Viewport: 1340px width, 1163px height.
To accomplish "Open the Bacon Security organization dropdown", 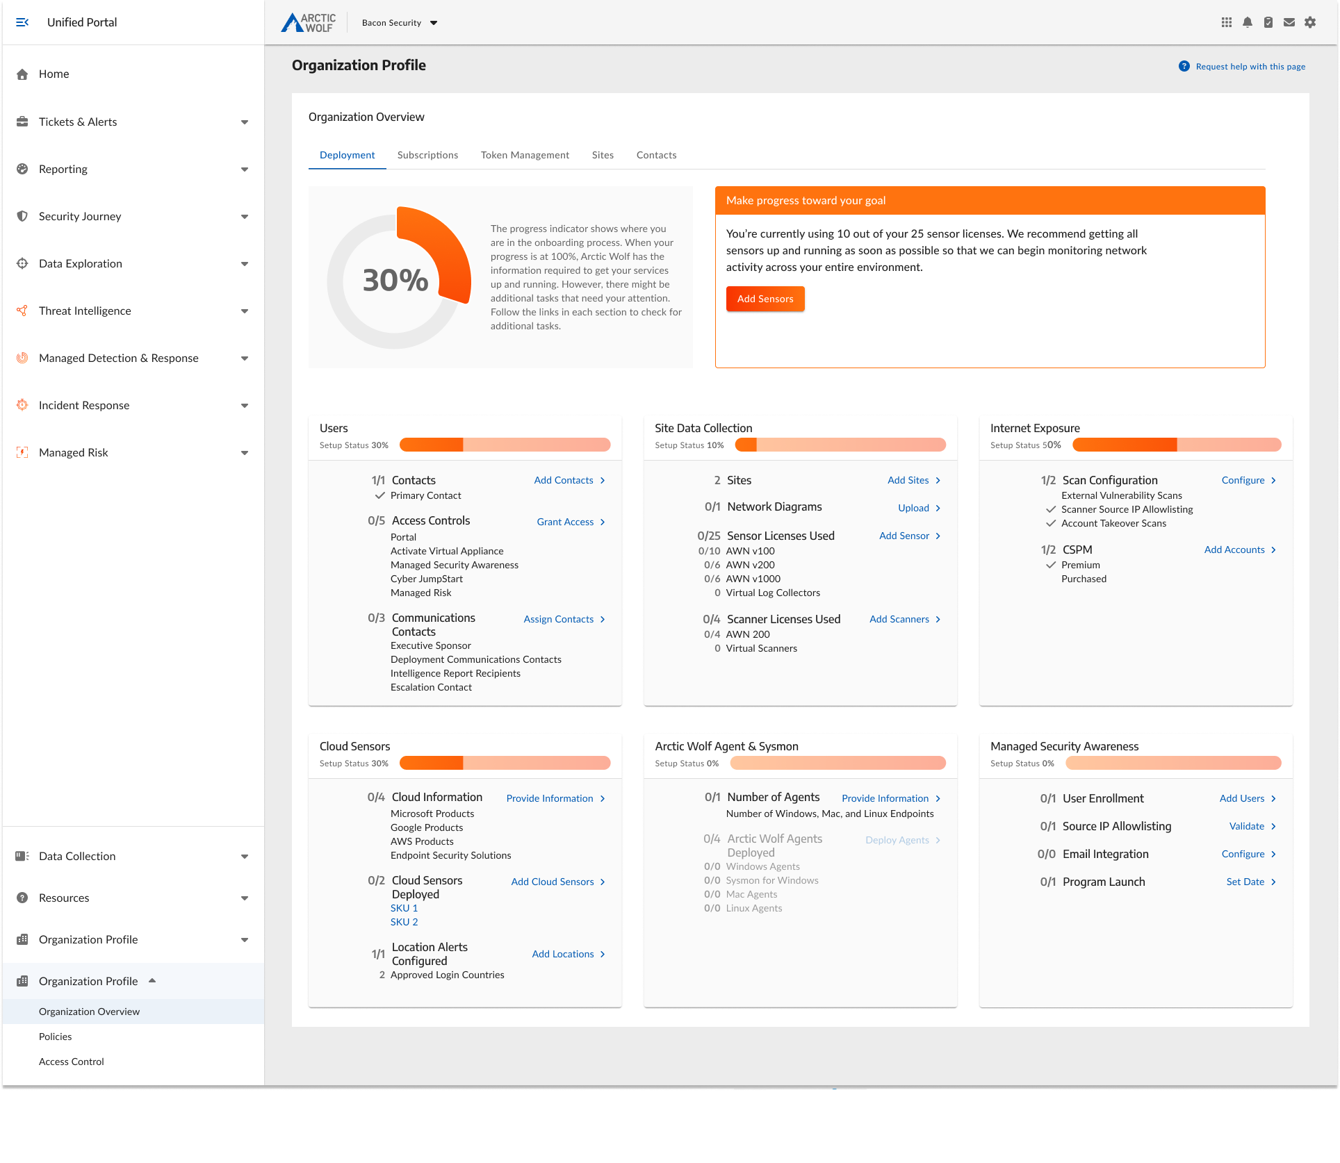I will [x=400, y=23].
